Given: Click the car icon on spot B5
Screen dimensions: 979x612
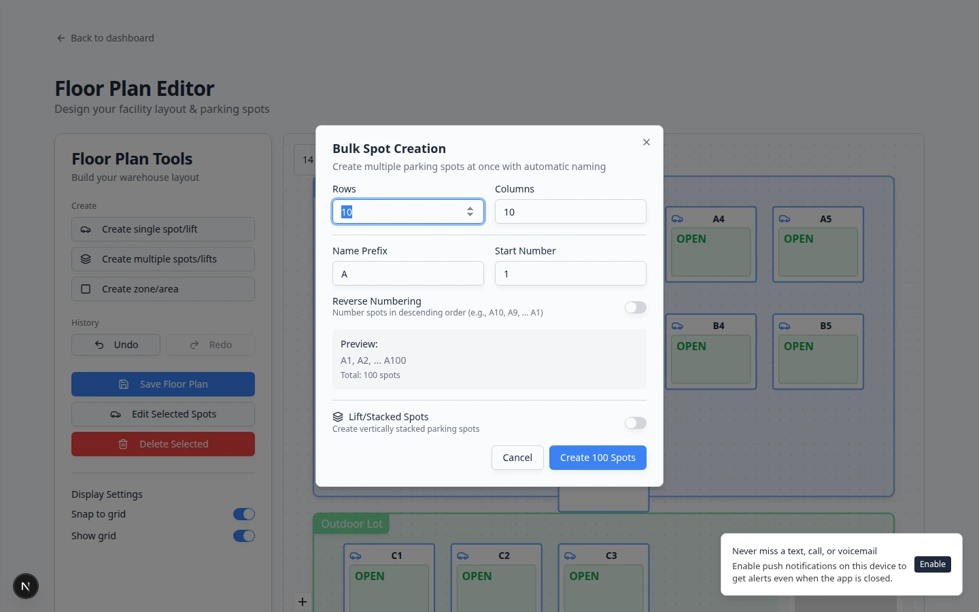Looking at the screenshot, I should click(785, 326).
